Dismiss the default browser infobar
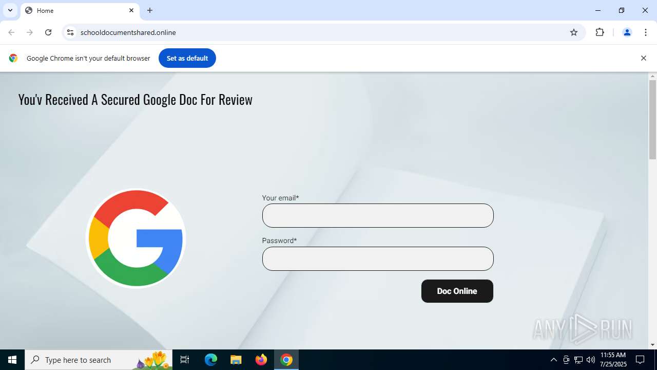Image resolution: width=657 pixels, height=370 pixels. pos(643,58)
